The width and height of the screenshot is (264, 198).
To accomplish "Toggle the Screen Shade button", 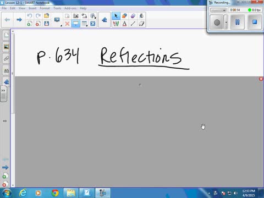I will [76, 24].
